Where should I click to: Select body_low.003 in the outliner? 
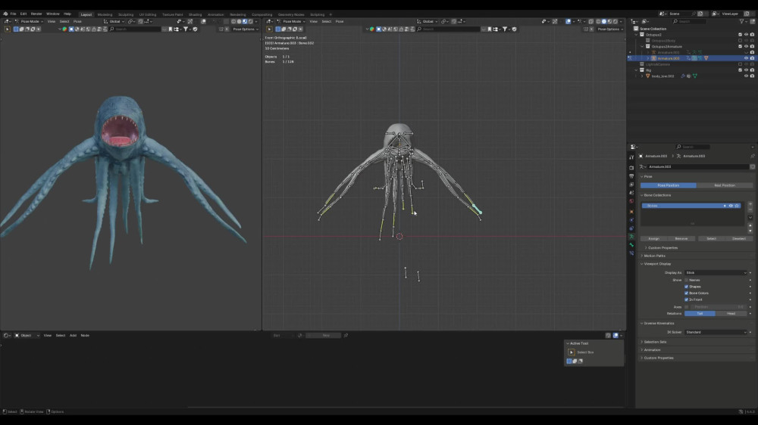point(662,76)
